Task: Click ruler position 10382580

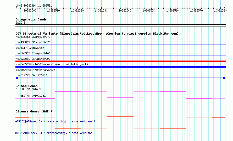Action: point(220,10)
